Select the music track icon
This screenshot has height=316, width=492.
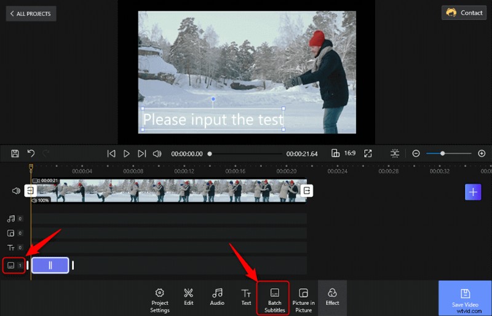pos(11,219)
